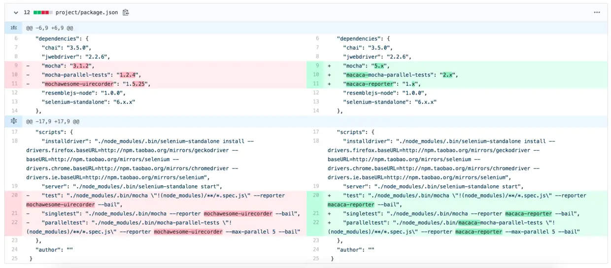Select removed line number 11
Image resolution: width=611 pixels, height=268 pixels.
coord(15,84)
